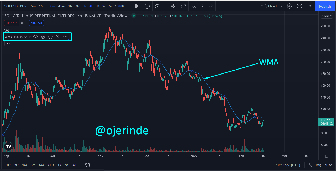Open the Indicators chart icon
This screenshot has width=336, height=171.
158,6
